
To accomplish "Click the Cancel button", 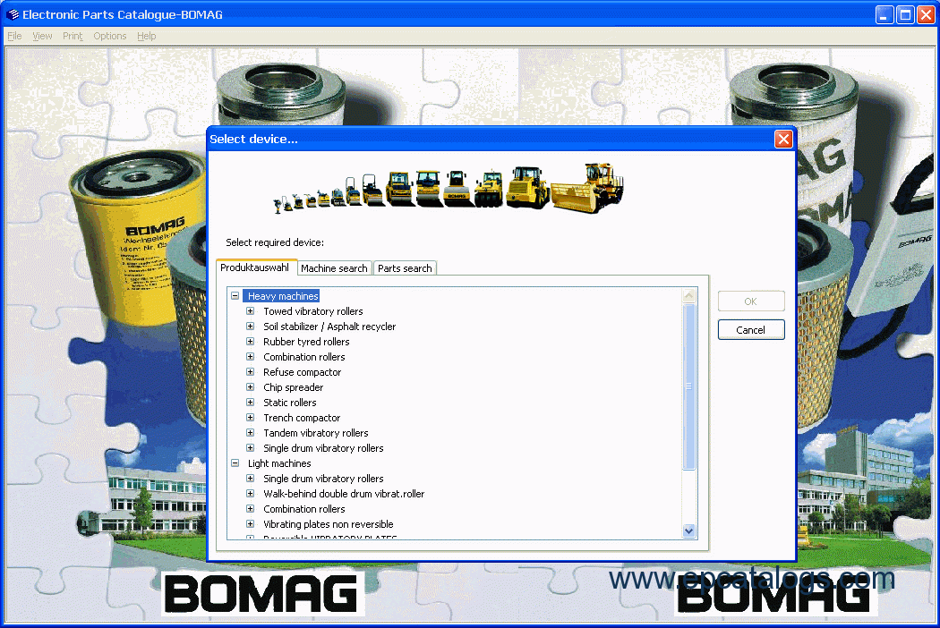I will click(x=750, y=330).
